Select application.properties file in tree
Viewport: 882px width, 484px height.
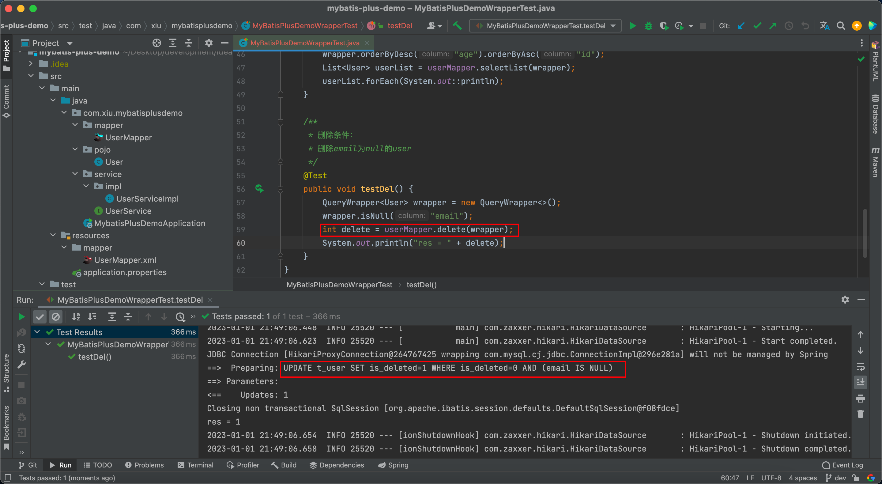coord(125,272)
